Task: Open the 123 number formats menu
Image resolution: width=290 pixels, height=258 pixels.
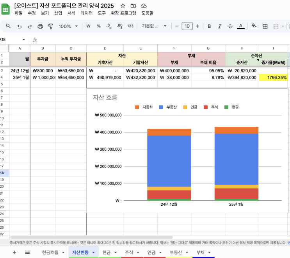Action: pyautogui.click(x=130, y=26)
